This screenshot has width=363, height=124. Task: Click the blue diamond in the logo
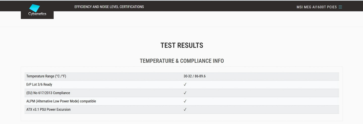pyautogui.click(x=35, y=8)
